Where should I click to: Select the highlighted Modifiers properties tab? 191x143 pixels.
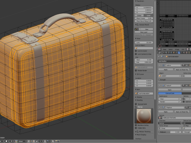(x=179, y=52)
